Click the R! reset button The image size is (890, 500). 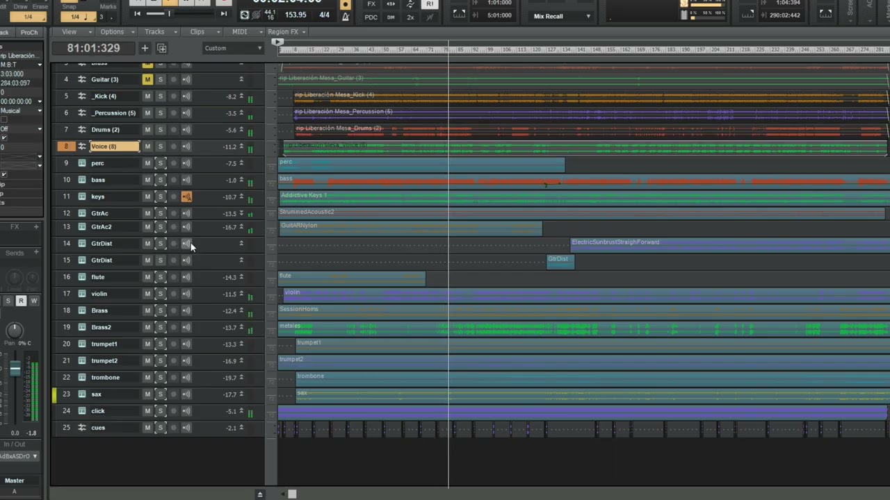(x=430, y=4)
